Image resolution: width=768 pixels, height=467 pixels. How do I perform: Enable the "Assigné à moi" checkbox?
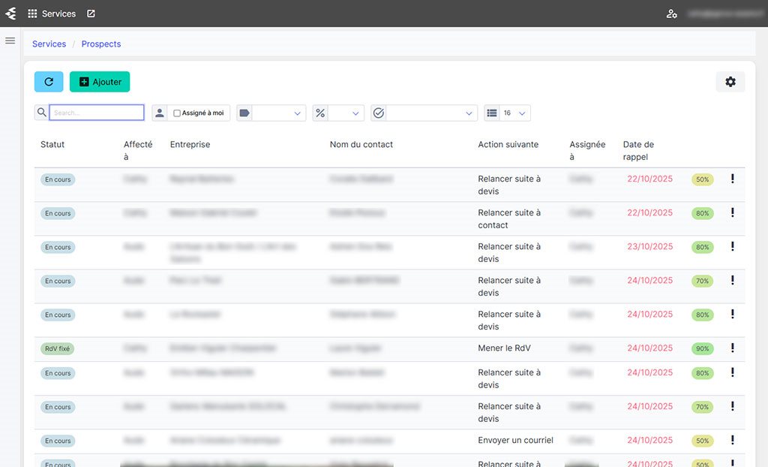[x=177, y=113]
